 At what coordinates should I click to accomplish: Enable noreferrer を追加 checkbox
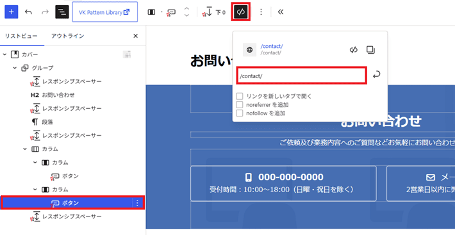(x=240, y=104)
